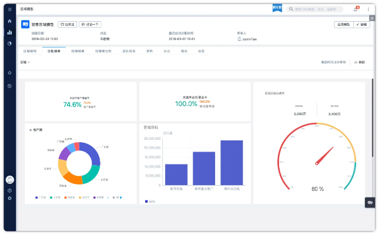Open the help question mark icon
This screenshot has height=235, width=379.
tap(9, 190)
